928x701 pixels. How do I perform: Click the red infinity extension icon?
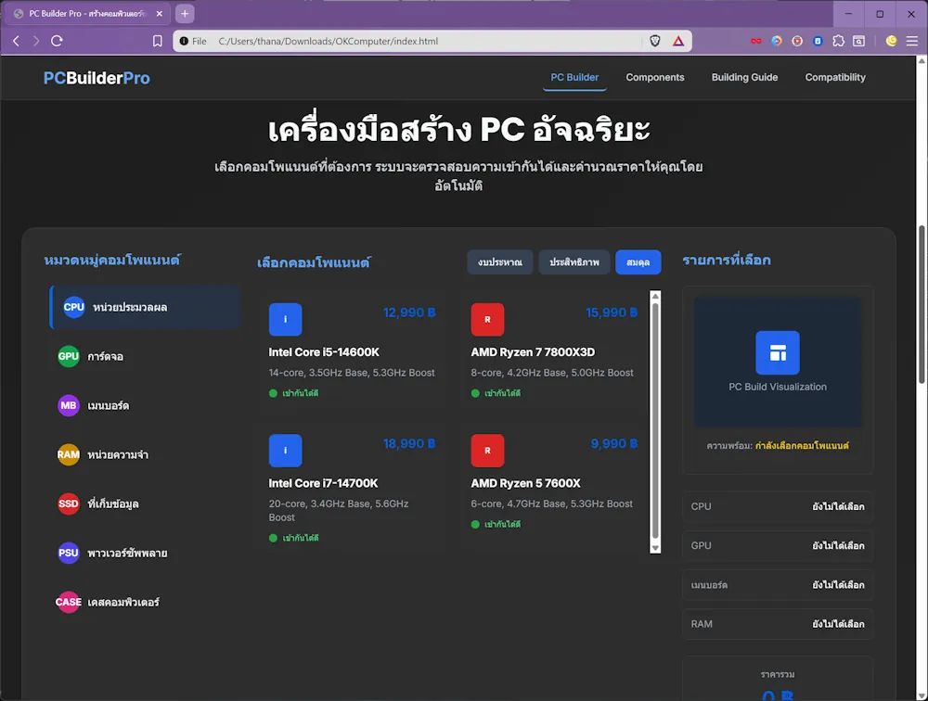(x=756, y=41)
